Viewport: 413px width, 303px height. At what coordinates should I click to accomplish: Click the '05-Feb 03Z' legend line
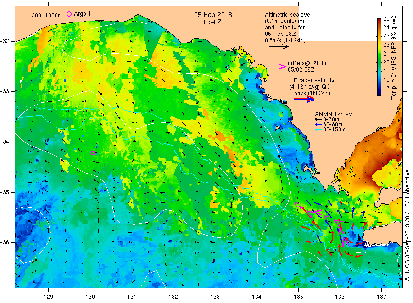pos(280,34)
